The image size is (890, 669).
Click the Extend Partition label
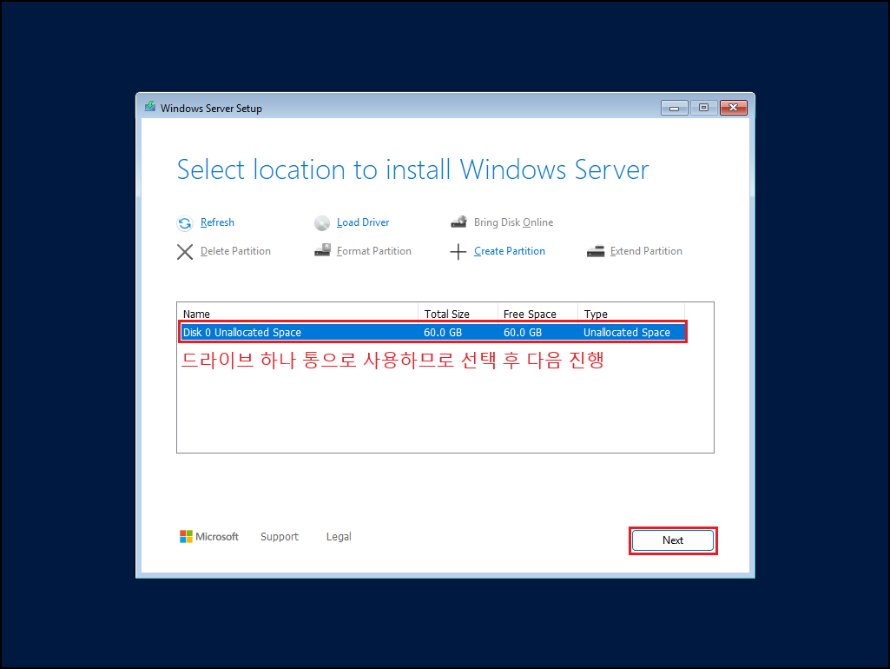(x=646, y=251)
